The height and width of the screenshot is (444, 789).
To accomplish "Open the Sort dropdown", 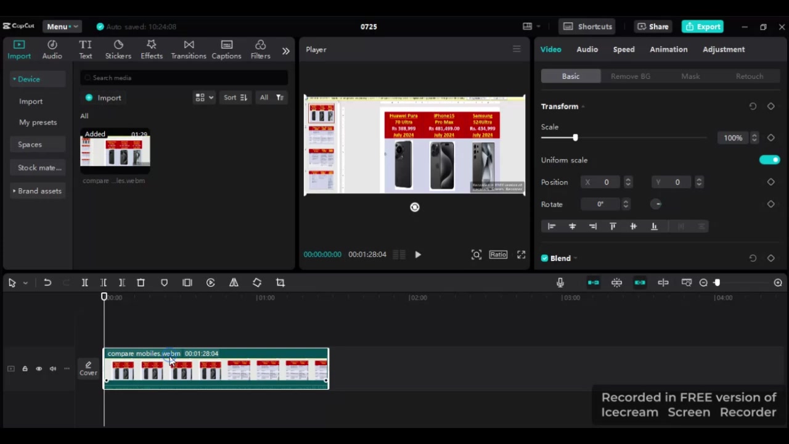I will point(235,97).
